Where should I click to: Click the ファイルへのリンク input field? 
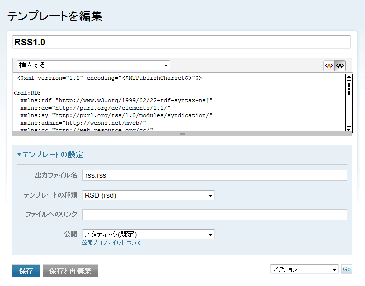coord(214,215)
